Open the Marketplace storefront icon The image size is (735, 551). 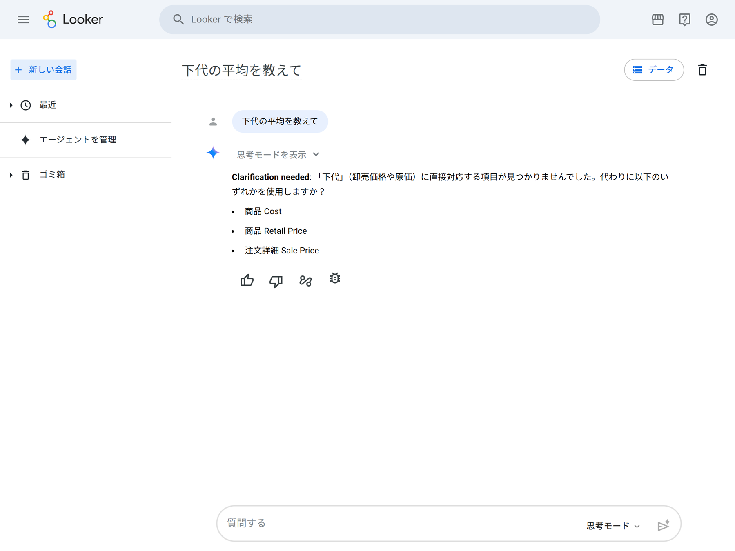(x=657, y=20)
